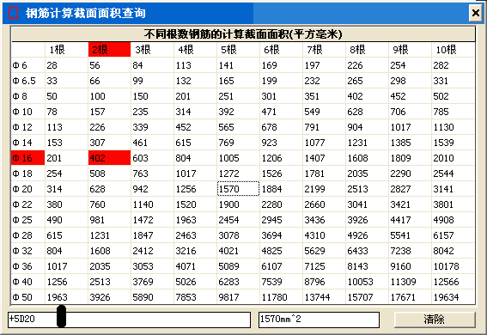Select cell 785 in row Φ 10

click(x=454, y=112)
